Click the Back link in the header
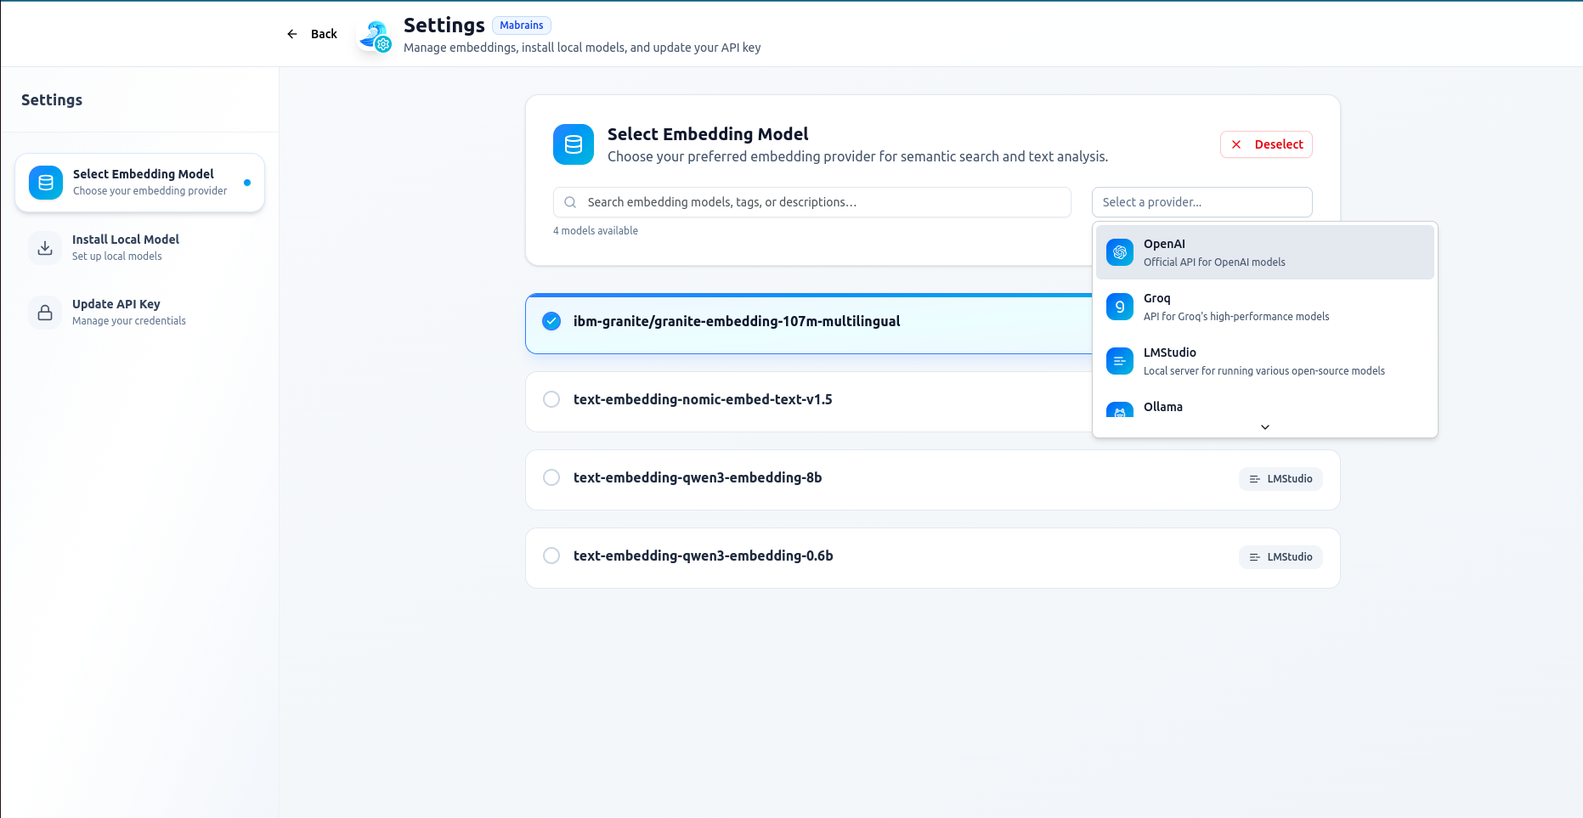Viewport: 1583px width, 818px height. click(x=313, y=34)
